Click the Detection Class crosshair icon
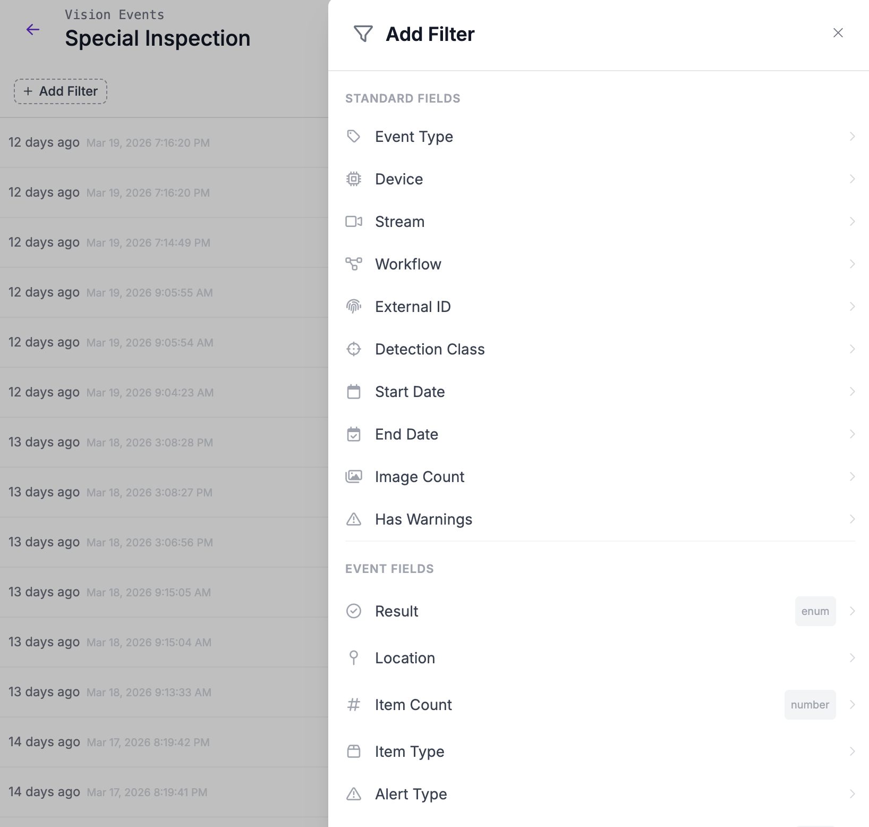 click(x=354, y=349)
